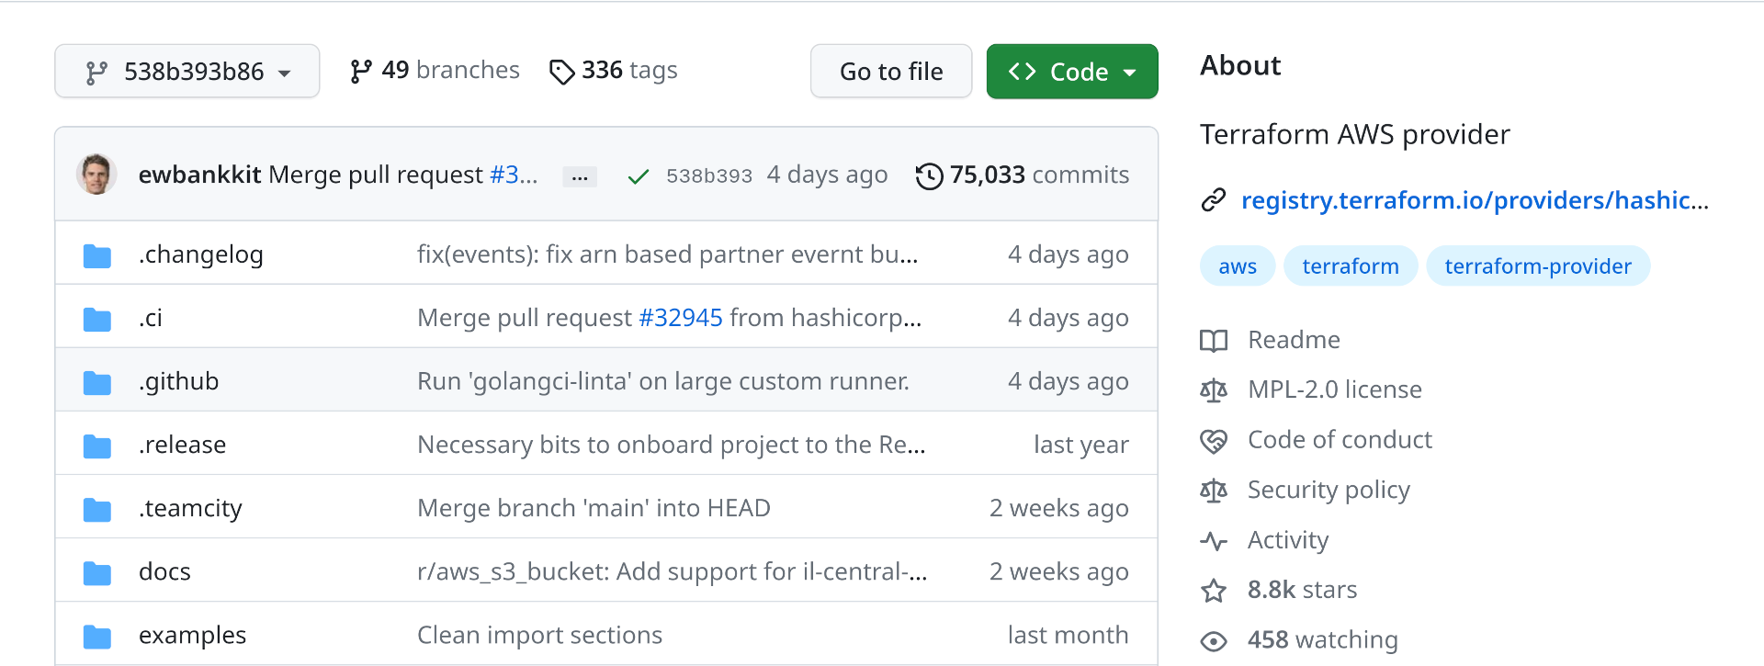Open the 'fix(events): fix arn based' commit message

(x=668, y=254)
